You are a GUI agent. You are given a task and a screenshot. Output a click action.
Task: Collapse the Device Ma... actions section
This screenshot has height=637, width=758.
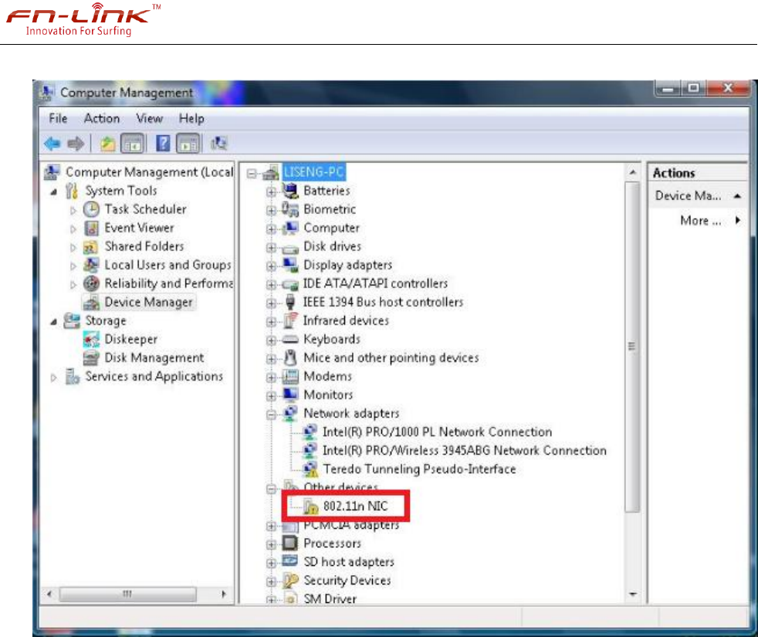(737, 196)
